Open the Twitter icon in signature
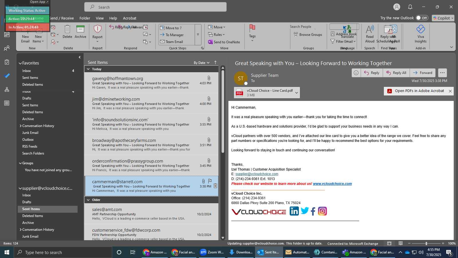Viewport: 458px width, 258px height. [x=305, y=211]
